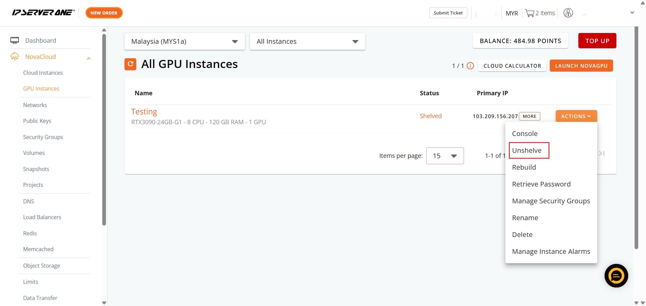Screen dimensions: 646x306
Task: Open the Testing instance link
Action: click(x=144, y=112)
